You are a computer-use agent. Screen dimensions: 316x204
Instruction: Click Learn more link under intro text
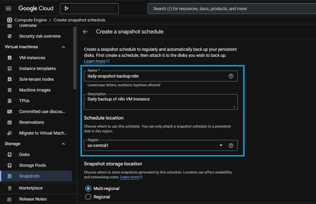point(95,61)
